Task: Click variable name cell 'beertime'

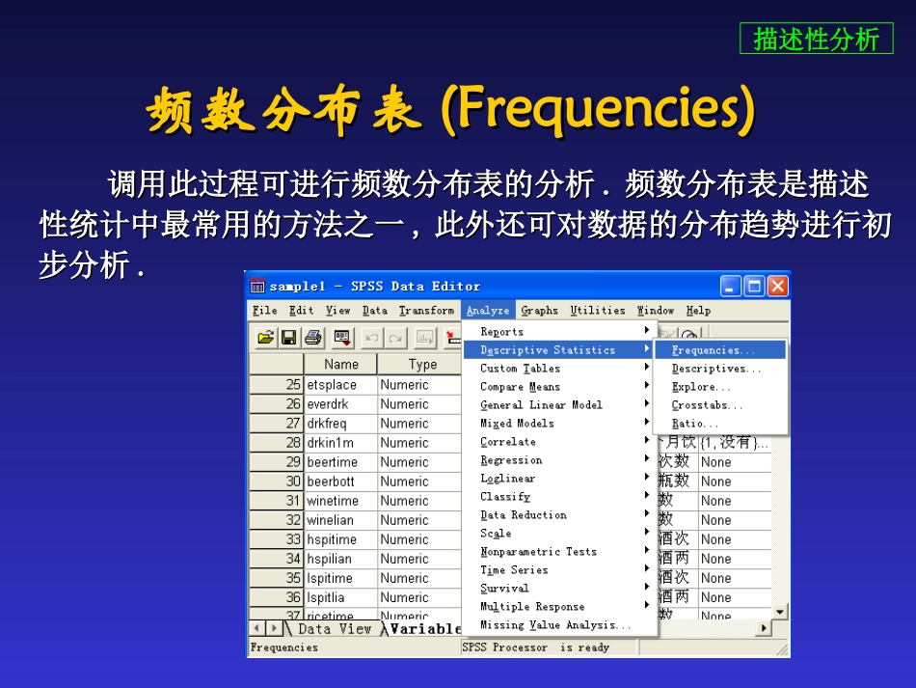Action: click(x=340, y=462)
